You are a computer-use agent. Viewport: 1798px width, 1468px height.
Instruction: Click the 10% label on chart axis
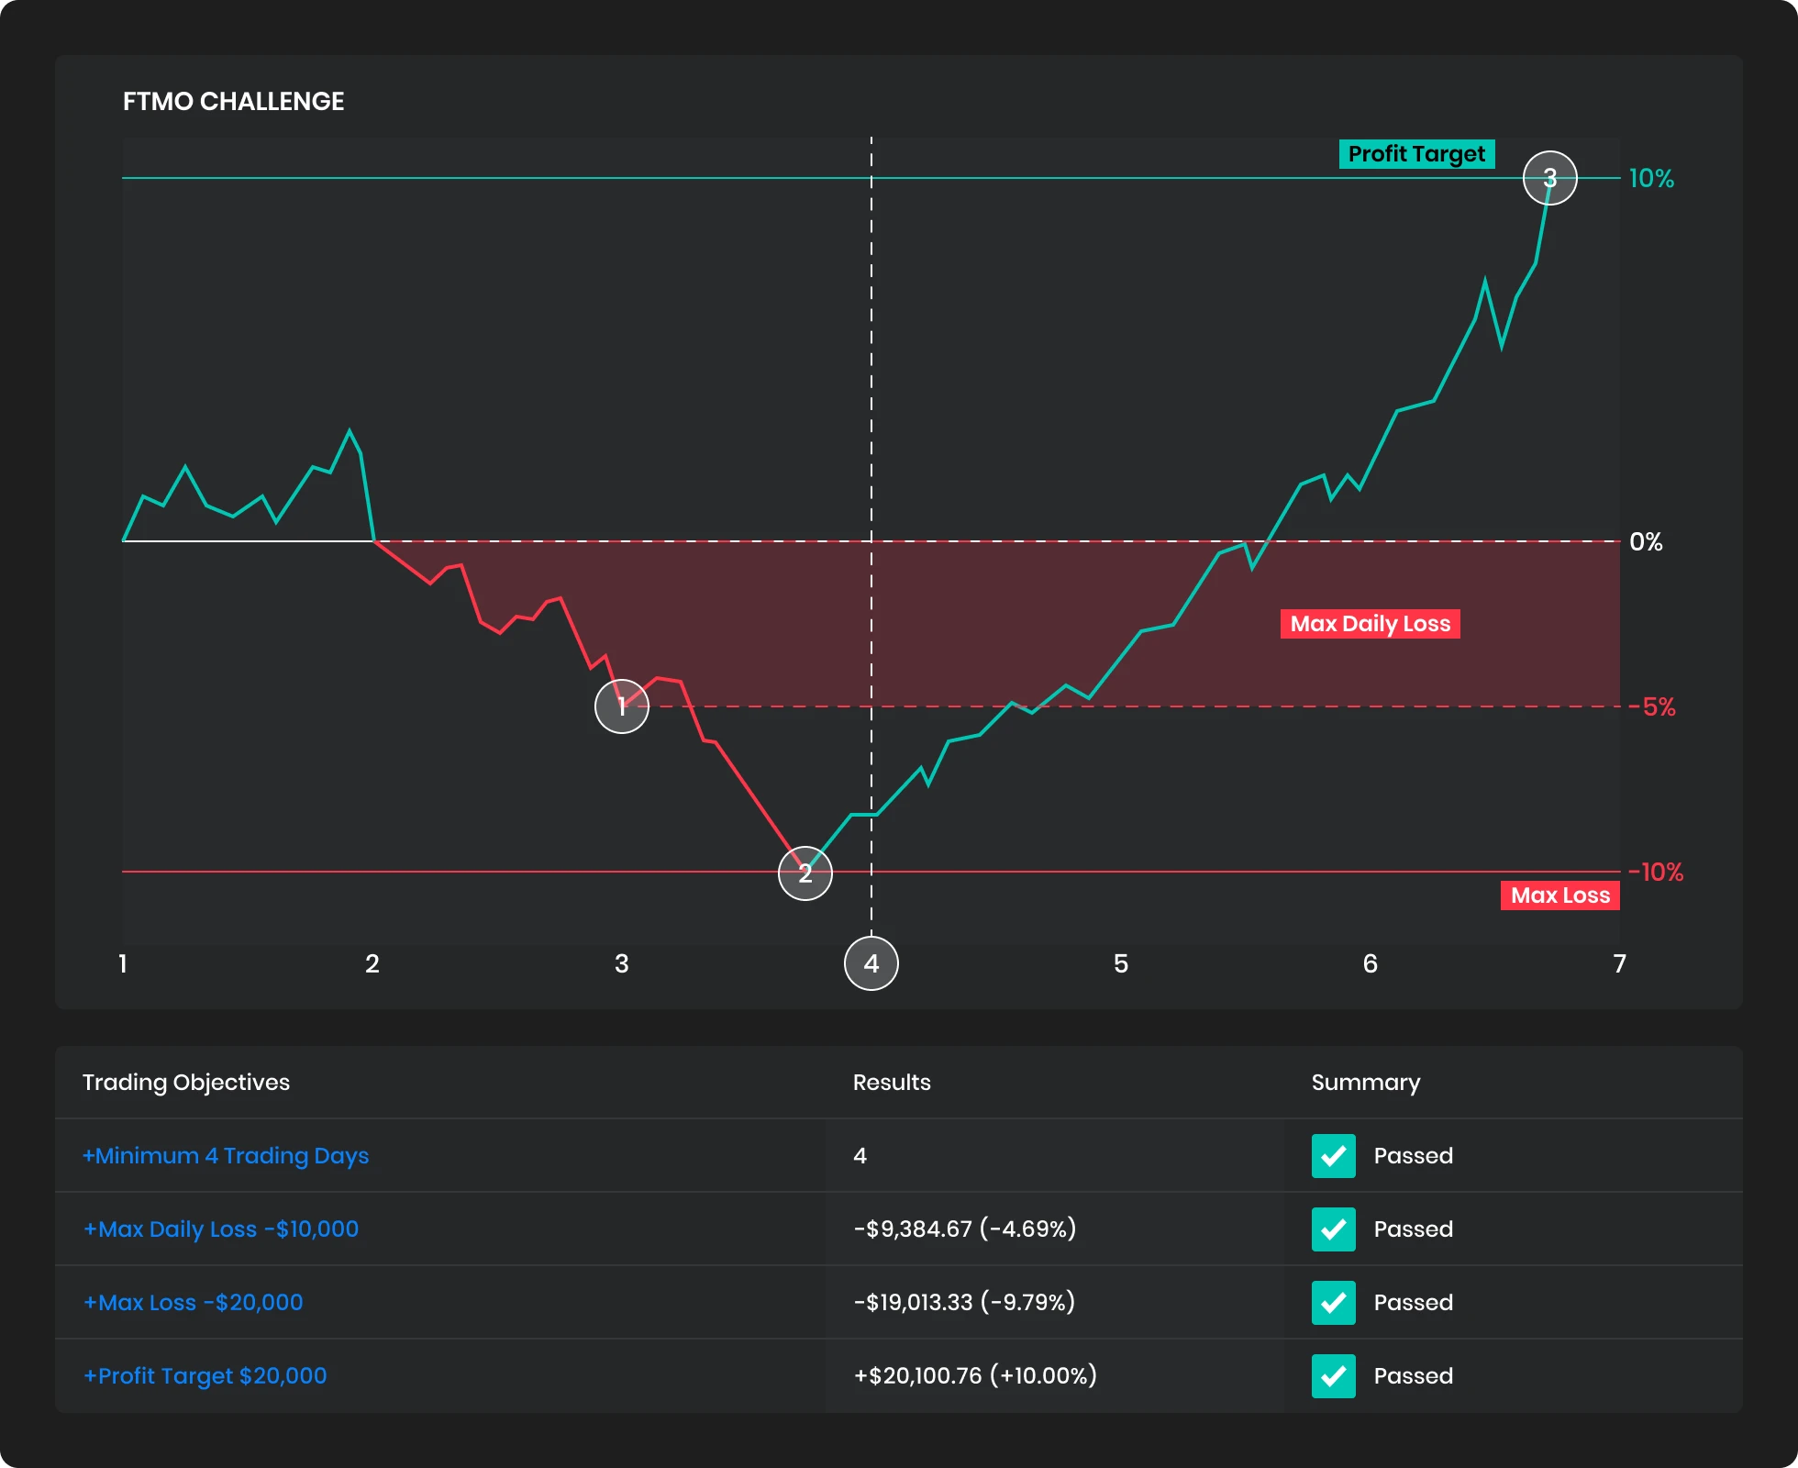(x=1651, y=179)
